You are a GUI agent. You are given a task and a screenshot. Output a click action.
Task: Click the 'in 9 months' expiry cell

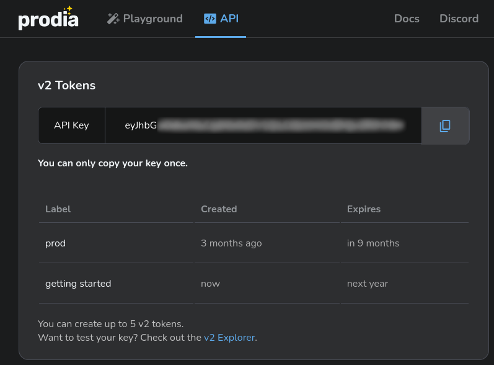tap(373, 243)
